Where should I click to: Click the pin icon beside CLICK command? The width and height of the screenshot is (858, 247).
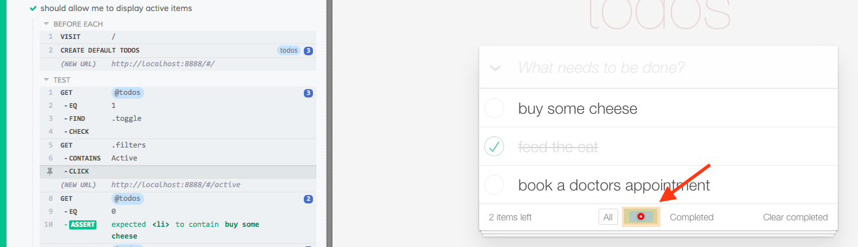[50, 172]
